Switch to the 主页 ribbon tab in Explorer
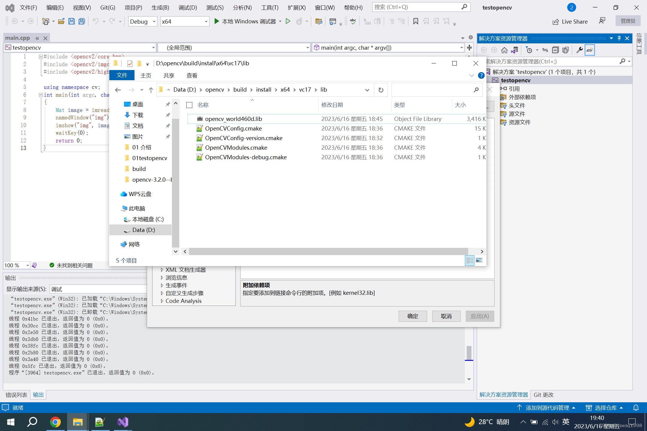This screenshot has width=647, height=431. (x=146, y=75)
